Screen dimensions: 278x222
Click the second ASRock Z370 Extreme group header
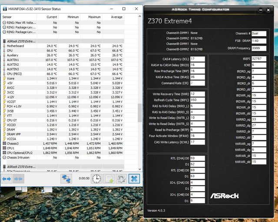(21, 167)
